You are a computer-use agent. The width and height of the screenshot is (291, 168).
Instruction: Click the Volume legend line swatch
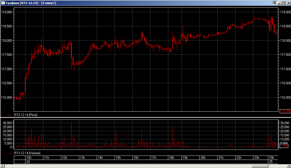point(10,153)
